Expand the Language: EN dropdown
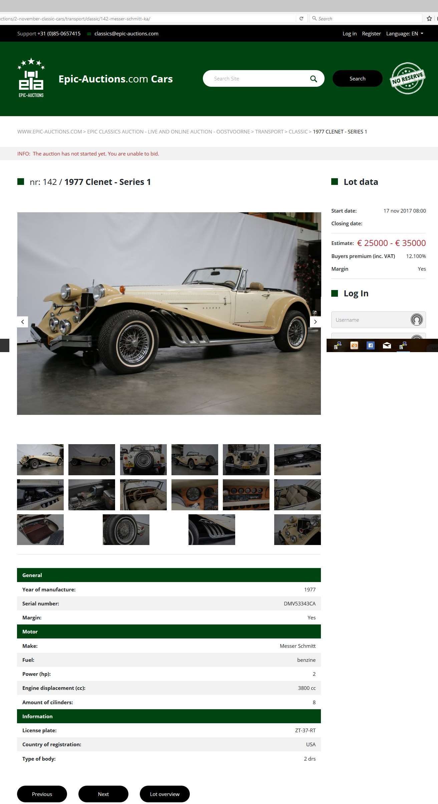 pos(405,33)
